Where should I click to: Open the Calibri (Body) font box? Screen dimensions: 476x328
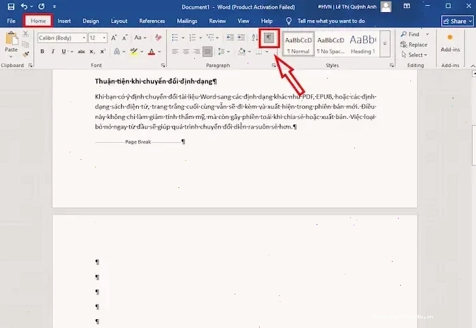tap(62, 38)
